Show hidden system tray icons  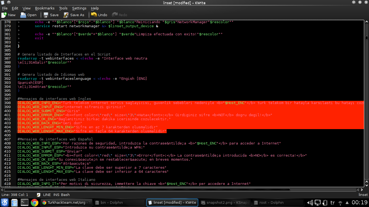[347, 203]
